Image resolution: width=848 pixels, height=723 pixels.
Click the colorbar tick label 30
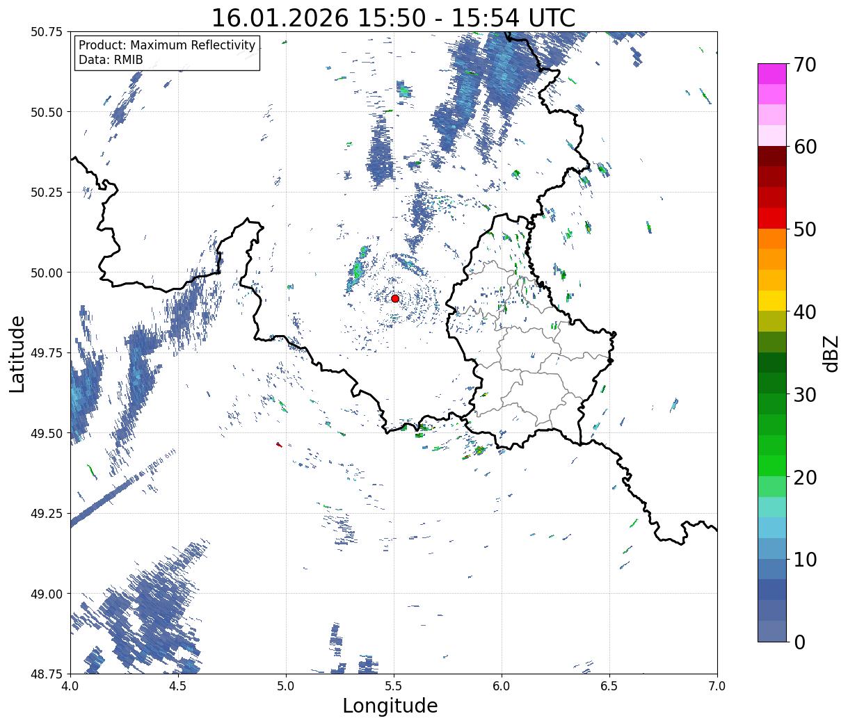pos(804,394)
